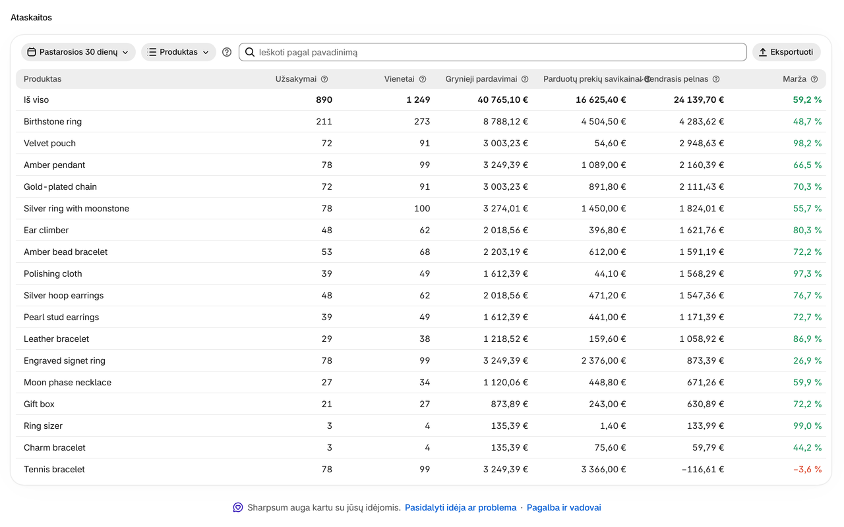Click Charm bracelet product name
Image resolution: width=844 pixels, height=527 pixels.
click(x=55, y=447)
